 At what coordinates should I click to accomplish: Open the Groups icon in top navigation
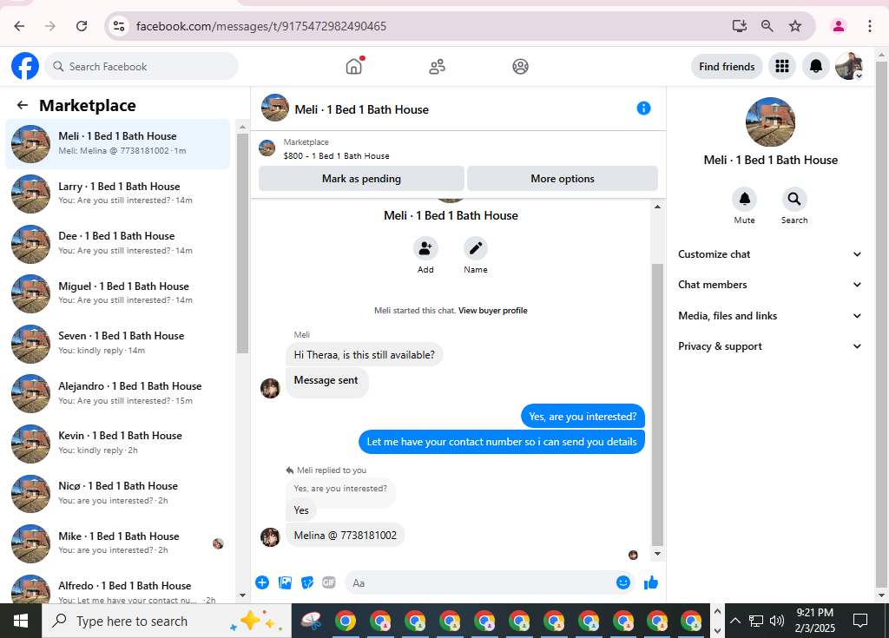pos(521,66)
